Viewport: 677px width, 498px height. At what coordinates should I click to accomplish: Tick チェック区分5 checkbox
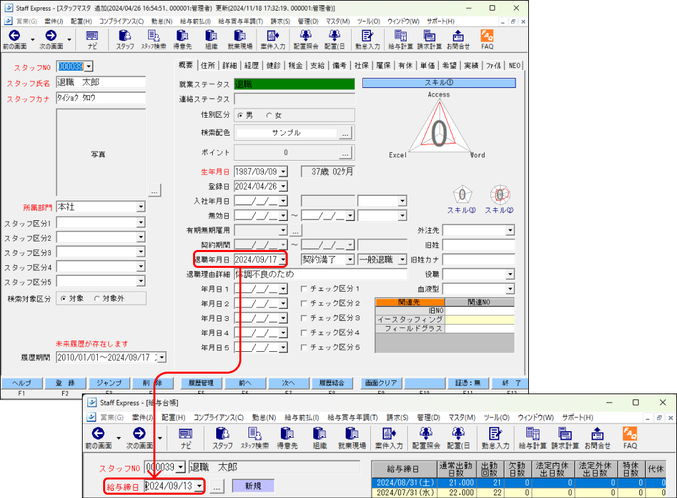click(304, 347)
